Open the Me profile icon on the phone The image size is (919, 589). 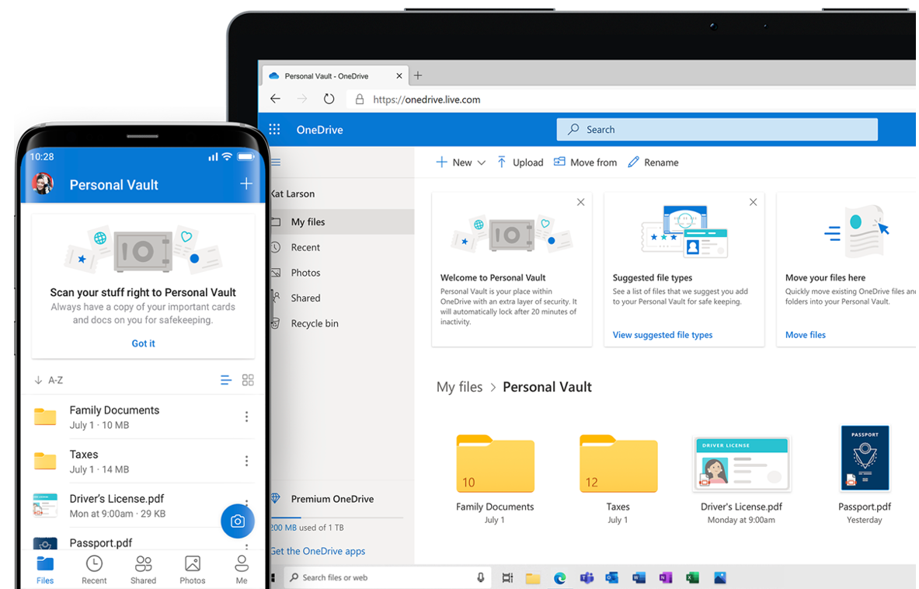242,568
